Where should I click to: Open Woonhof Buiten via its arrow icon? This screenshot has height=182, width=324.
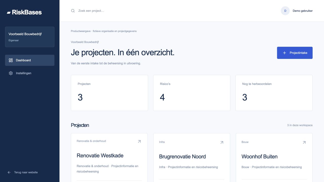[x=304, y=142]
